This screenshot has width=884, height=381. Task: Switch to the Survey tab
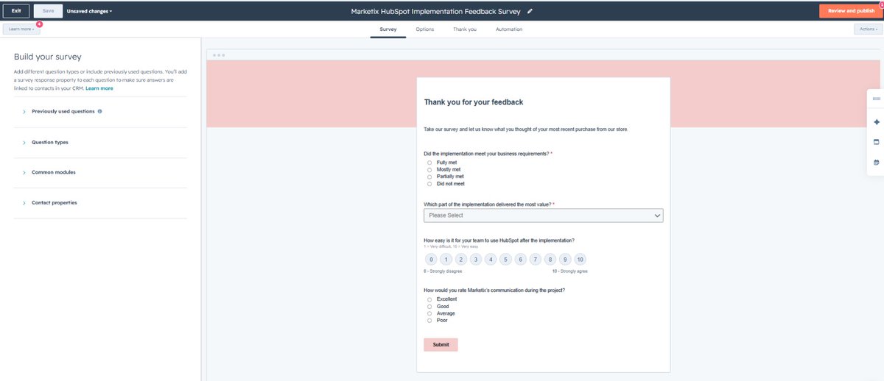(x=388, y=29)
